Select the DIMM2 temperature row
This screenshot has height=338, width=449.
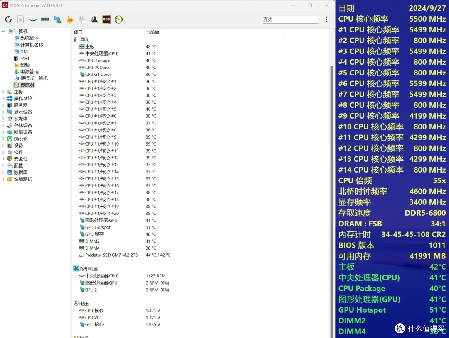118,241
